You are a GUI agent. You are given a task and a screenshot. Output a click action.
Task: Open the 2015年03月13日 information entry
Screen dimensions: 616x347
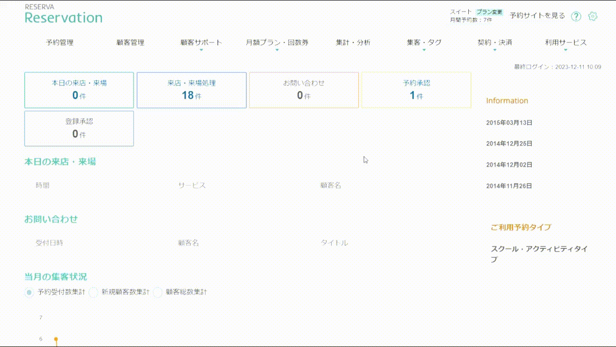pos(509,123)
